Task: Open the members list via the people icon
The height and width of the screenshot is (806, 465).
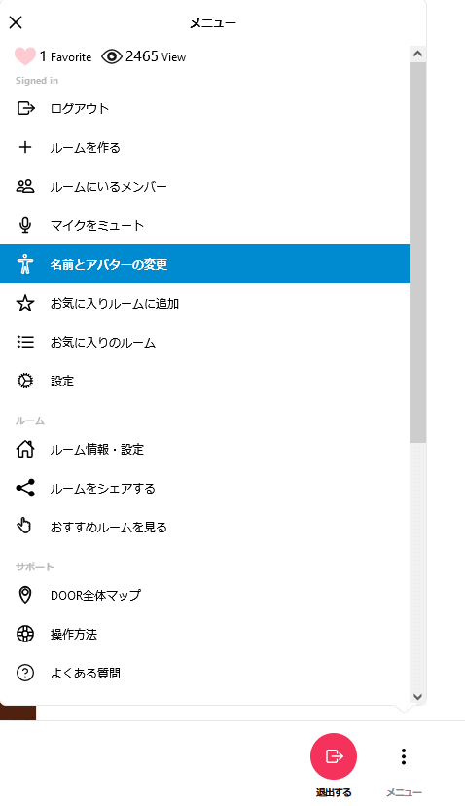Action: 25,186
